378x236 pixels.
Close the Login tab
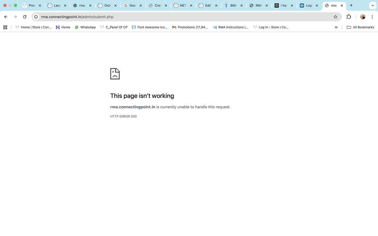click(x=317, y=5)
